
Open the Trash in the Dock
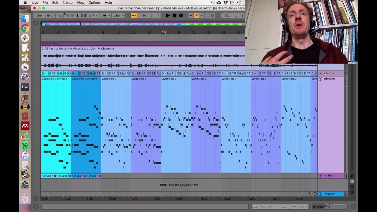tap(25, 198)
